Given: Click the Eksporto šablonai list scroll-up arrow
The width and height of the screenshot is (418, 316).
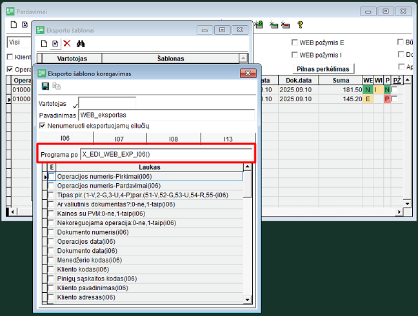Looking at the screenshot, I should [x=243, y=58].
